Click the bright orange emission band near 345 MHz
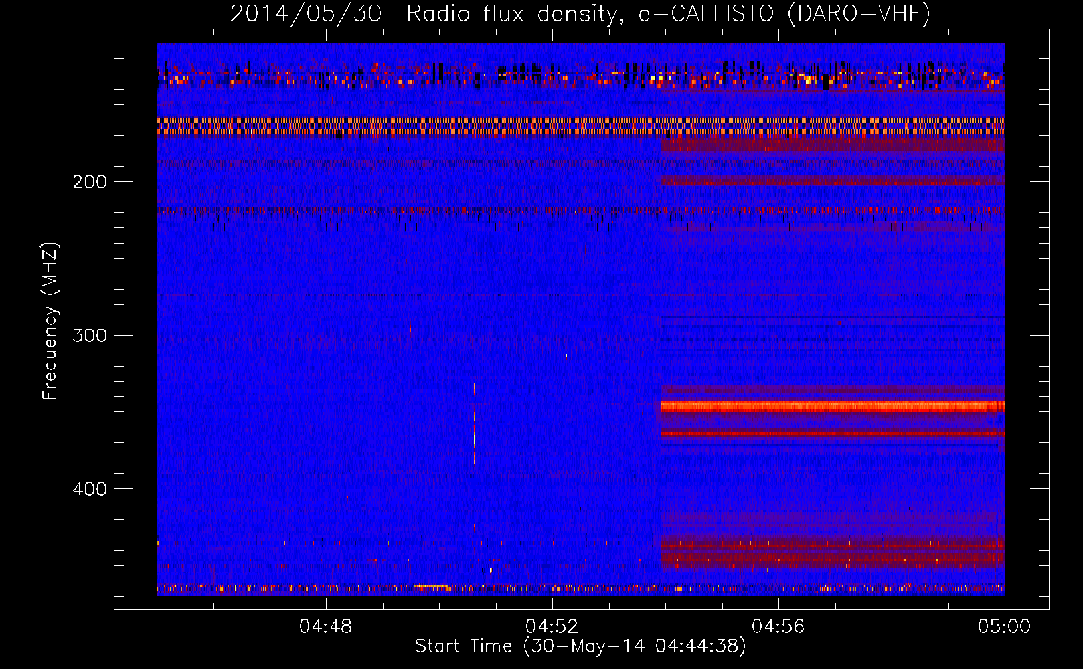 pos(833,406)
